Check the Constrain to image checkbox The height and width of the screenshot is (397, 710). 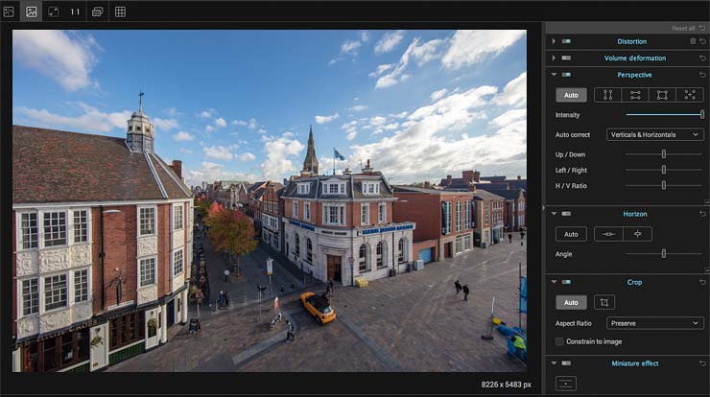pyautogui.click(x=559, y=341)
